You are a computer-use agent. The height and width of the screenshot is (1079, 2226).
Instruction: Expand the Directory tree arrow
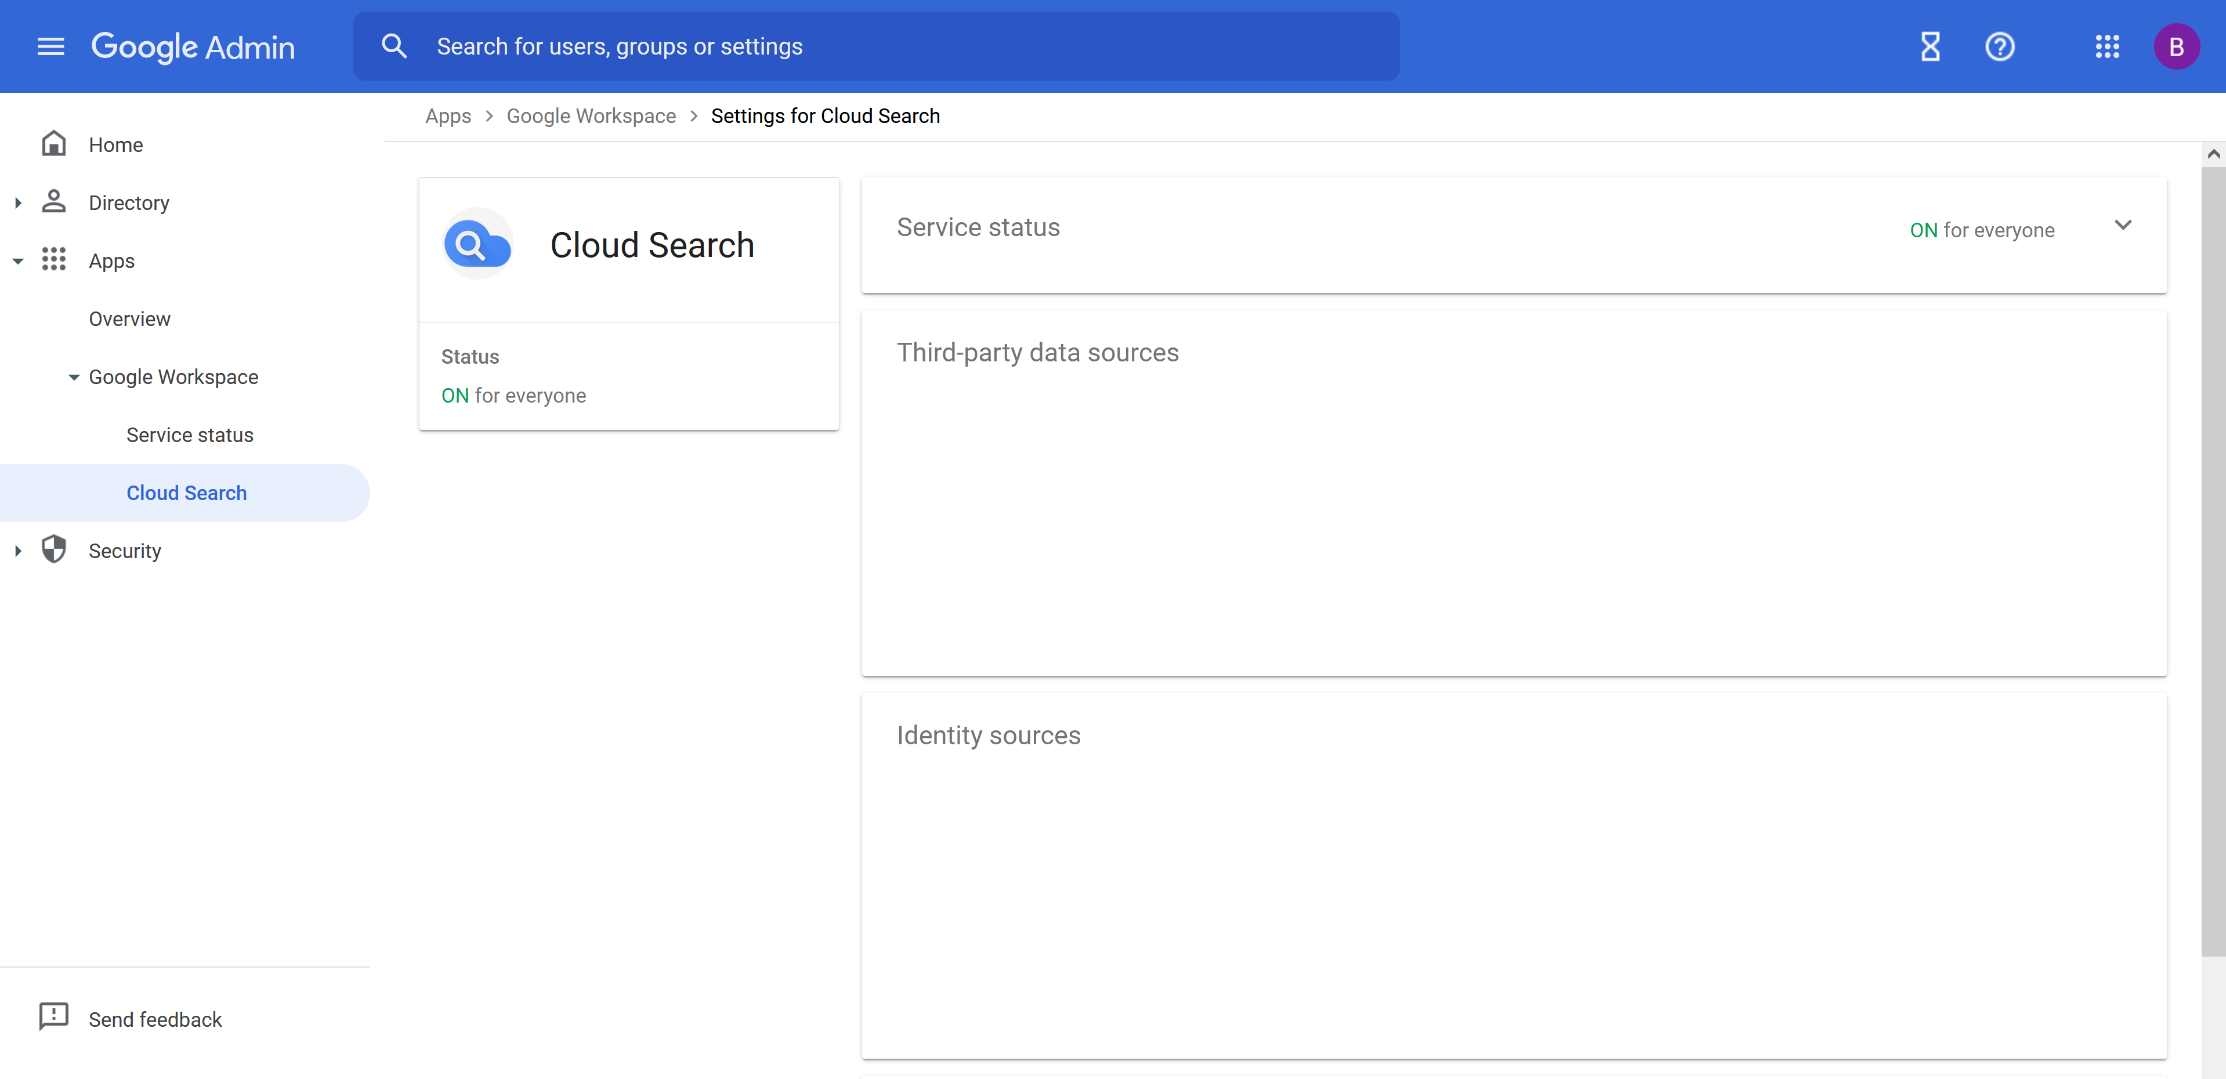pos(18,203)
